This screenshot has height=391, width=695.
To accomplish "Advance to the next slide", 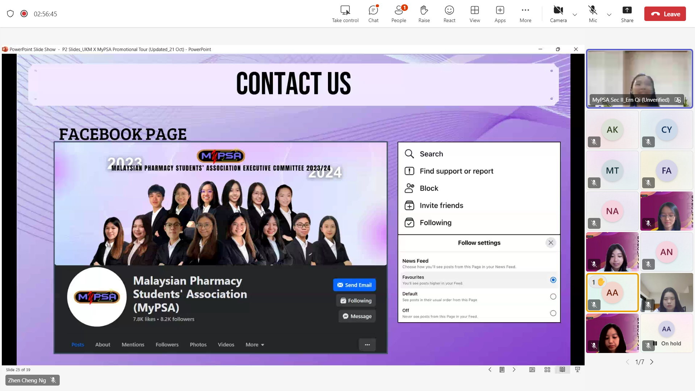I will (x=514, y=370).
